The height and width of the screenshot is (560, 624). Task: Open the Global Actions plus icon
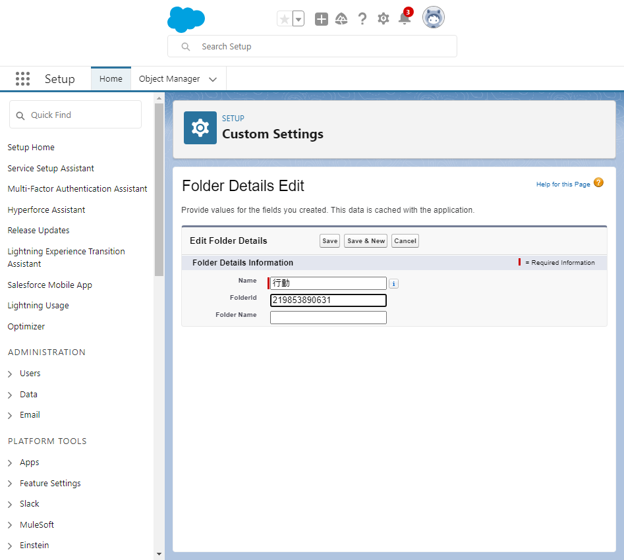[x=321, y=19]
